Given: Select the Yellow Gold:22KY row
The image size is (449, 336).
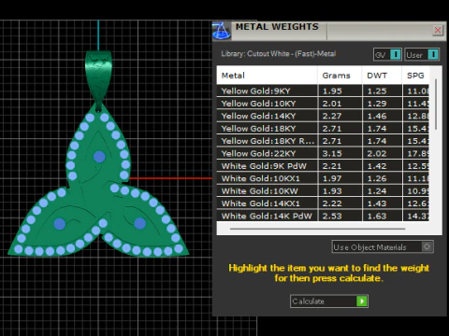Looking at the screenshot, I should [323, 153].
